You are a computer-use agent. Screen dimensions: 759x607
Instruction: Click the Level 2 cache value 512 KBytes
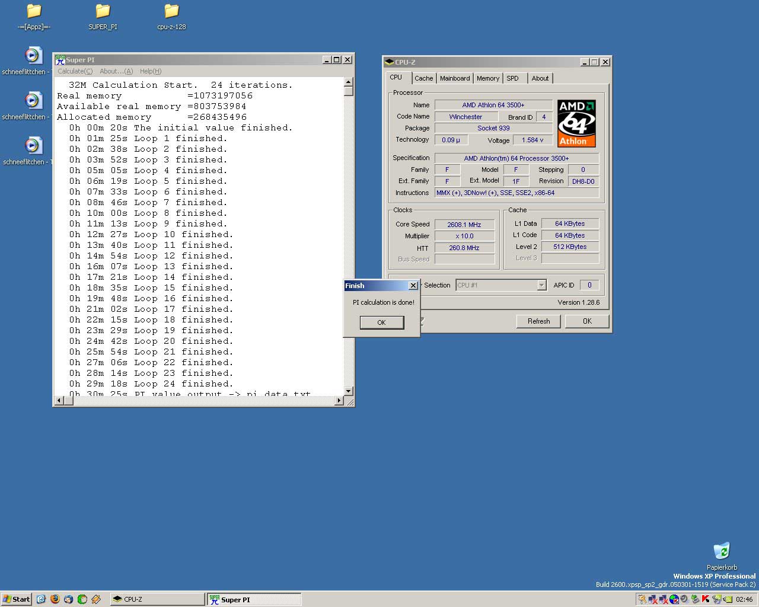(570, 247)
